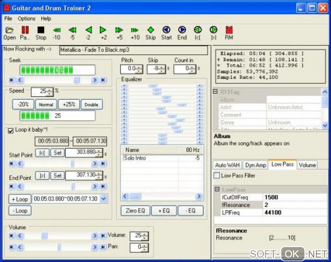Open a file with the Open toolbar icon
Viewport: 331px width, 262px height.
point(9,33)
